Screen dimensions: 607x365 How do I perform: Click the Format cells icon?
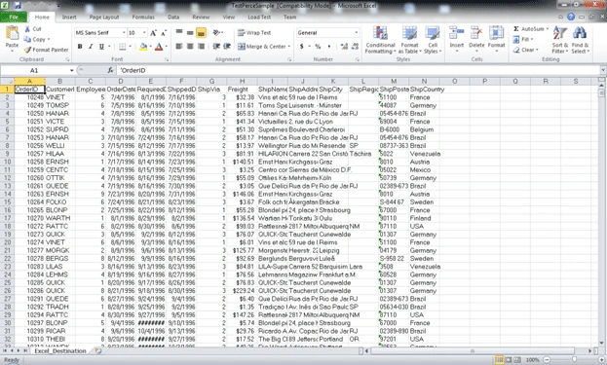(x=496, y=34)
